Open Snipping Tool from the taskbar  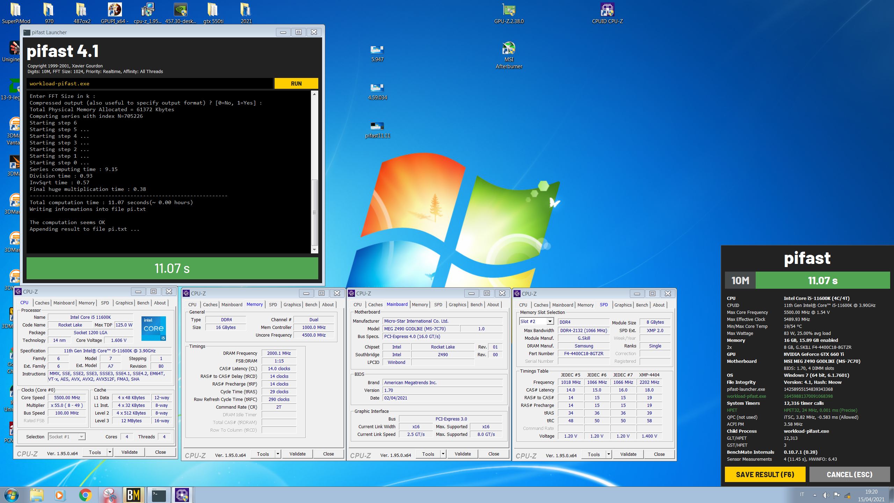pyautogui.click(x=110, y=495)
